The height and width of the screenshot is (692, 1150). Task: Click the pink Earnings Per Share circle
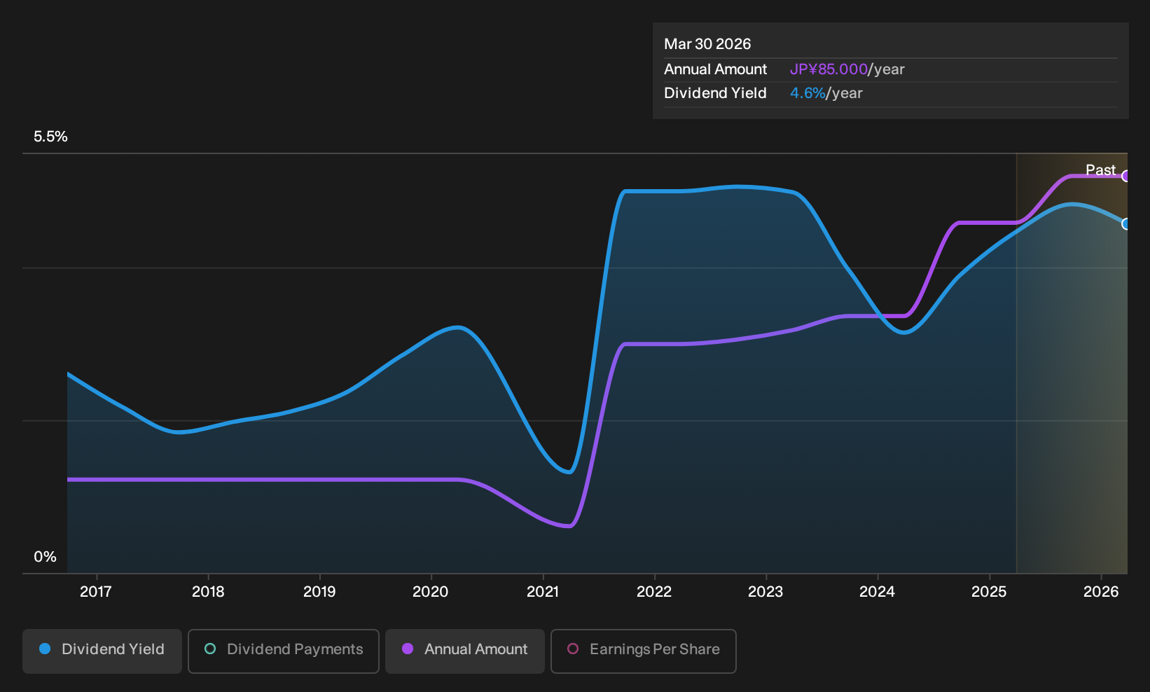tap(573, 649)
